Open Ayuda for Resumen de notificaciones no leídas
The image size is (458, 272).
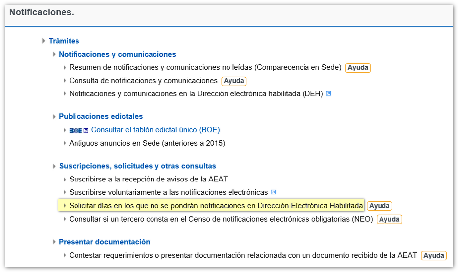(358, 68)
